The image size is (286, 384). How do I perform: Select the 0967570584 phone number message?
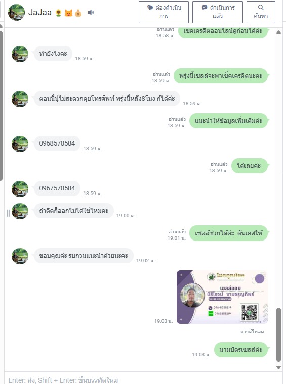tap(57, 188)
